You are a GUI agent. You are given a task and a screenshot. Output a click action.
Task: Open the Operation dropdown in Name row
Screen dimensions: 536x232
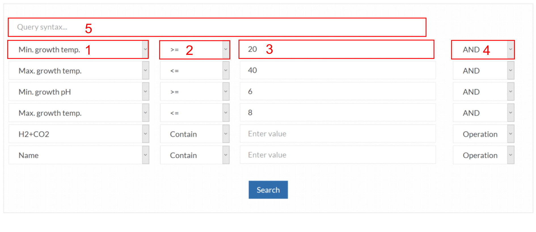coord(484,155)
